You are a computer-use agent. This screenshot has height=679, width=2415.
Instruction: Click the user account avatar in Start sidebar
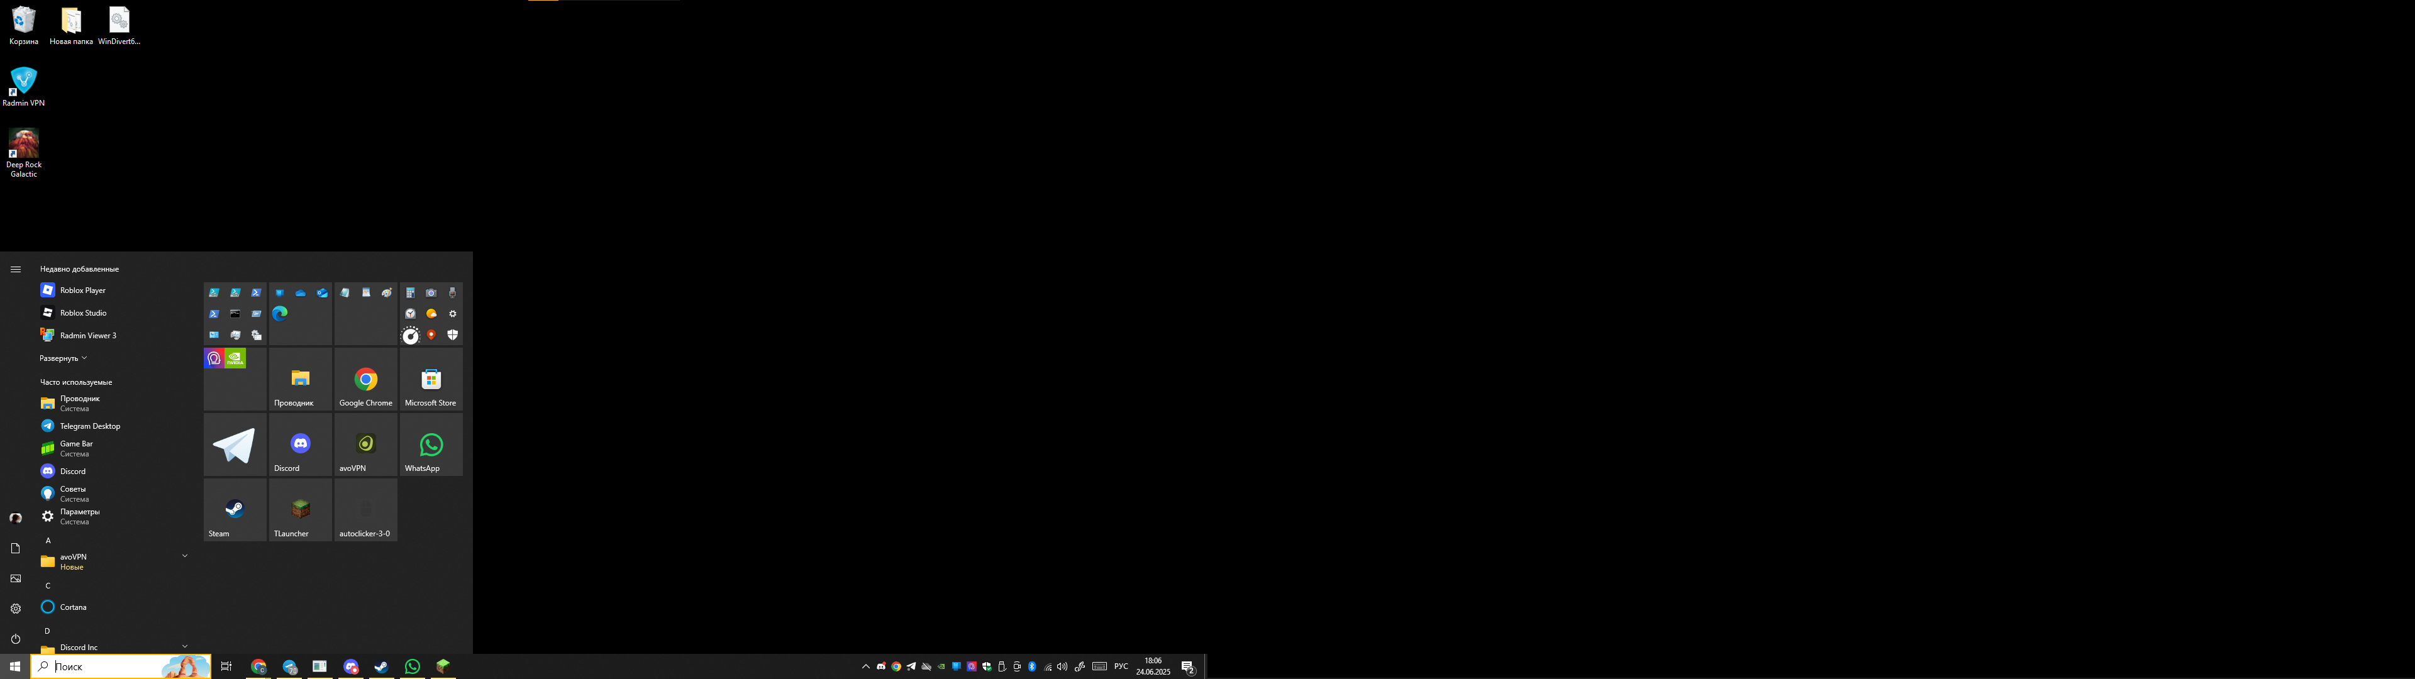(15, 517)
